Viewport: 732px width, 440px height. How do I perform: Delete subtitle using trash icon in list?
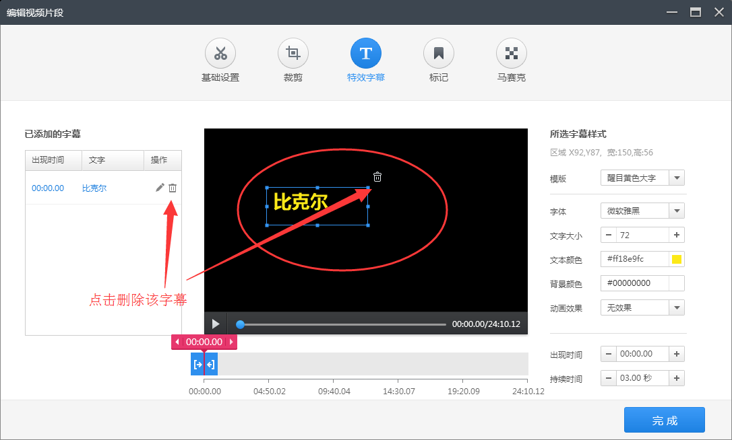click(x=173, y=188)
